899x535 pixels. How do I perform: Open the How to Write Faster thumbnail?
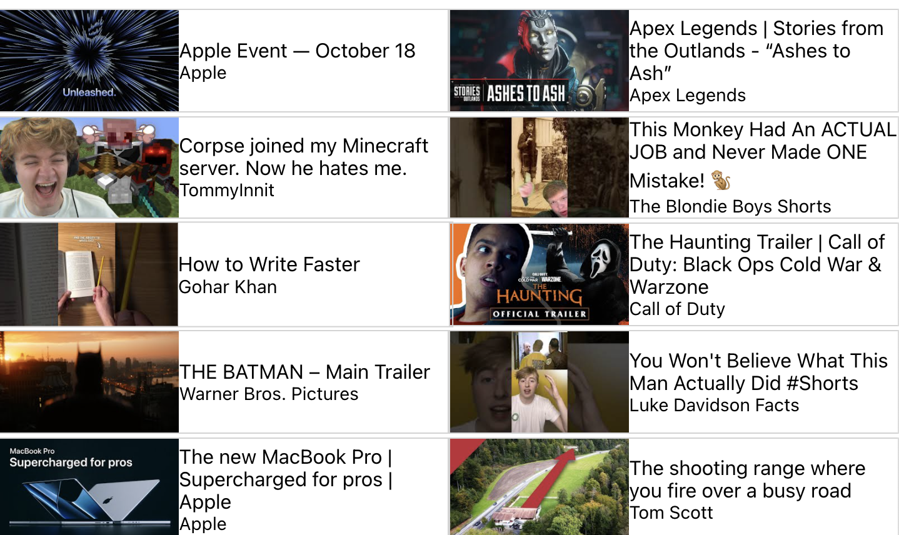(x=89, y=275)
